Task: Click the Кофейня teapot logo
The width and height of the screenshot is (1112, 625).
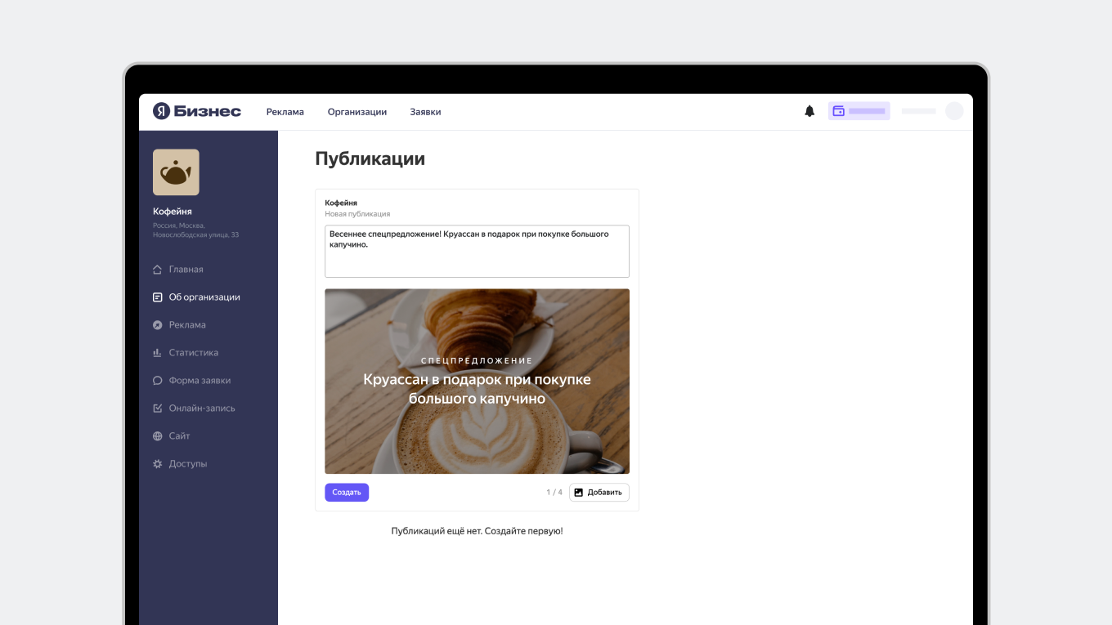Action: 176,172
